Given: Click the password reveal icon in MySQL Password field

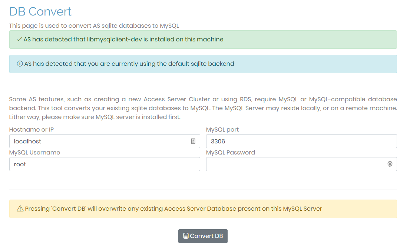Looking at the screenshot, I should point(390,164).
